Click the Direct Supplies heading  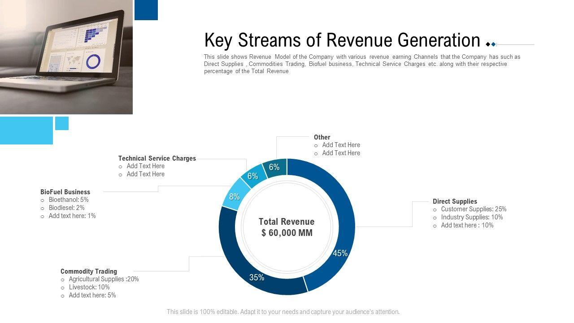455,201
